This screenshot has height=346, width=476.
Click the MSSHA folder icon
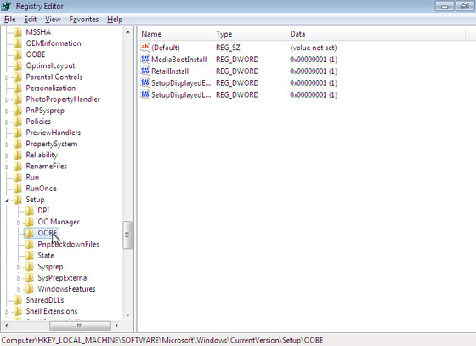18,32
